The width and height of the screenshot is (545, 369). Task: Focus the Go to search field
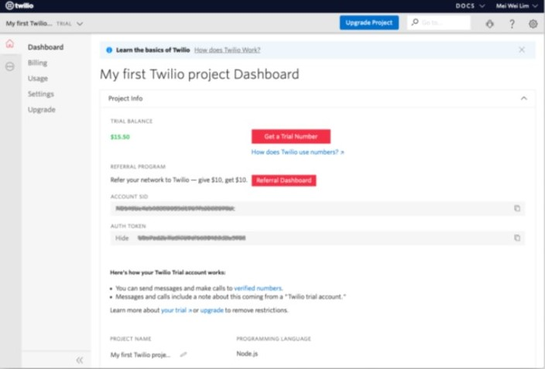tap(439, 22)
